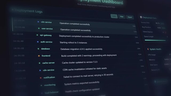This screenshot has height=96, width=171.
Task: Click the Deployment Stats panel icon
Action: pyautogui.click(x=141, y=17)
